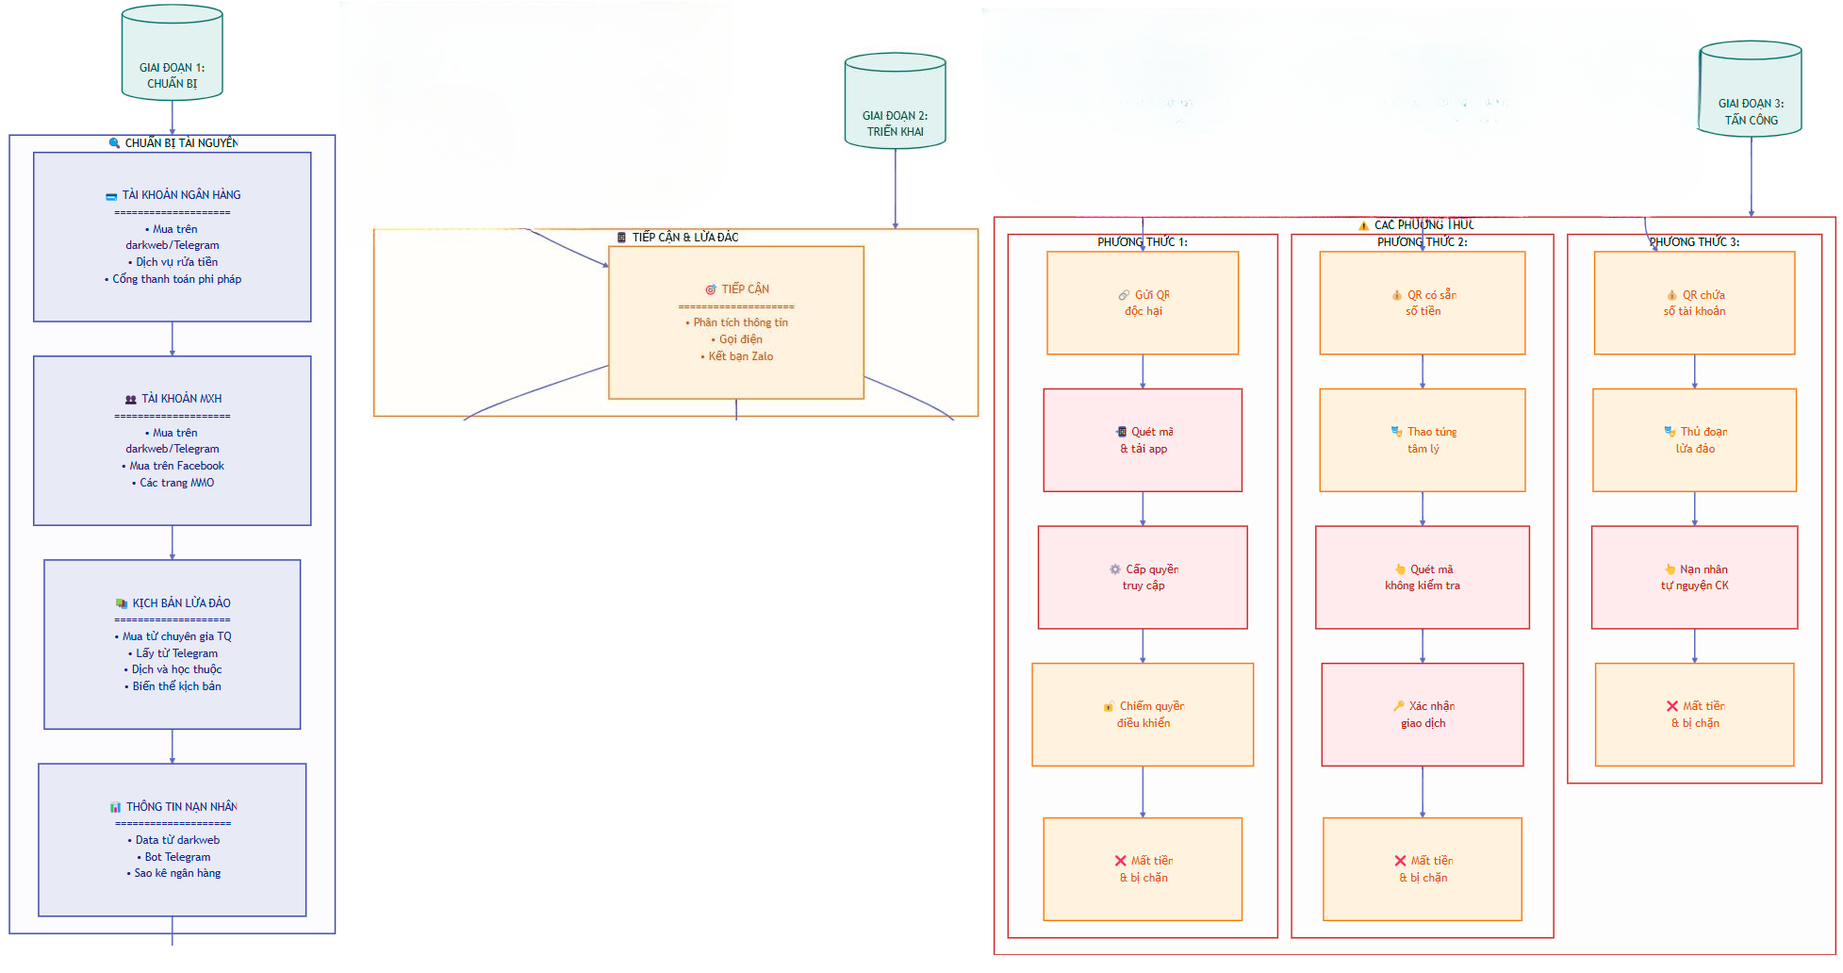Click the hand icon in Nạn nhân tự nguyện CK

point(1670,569)
